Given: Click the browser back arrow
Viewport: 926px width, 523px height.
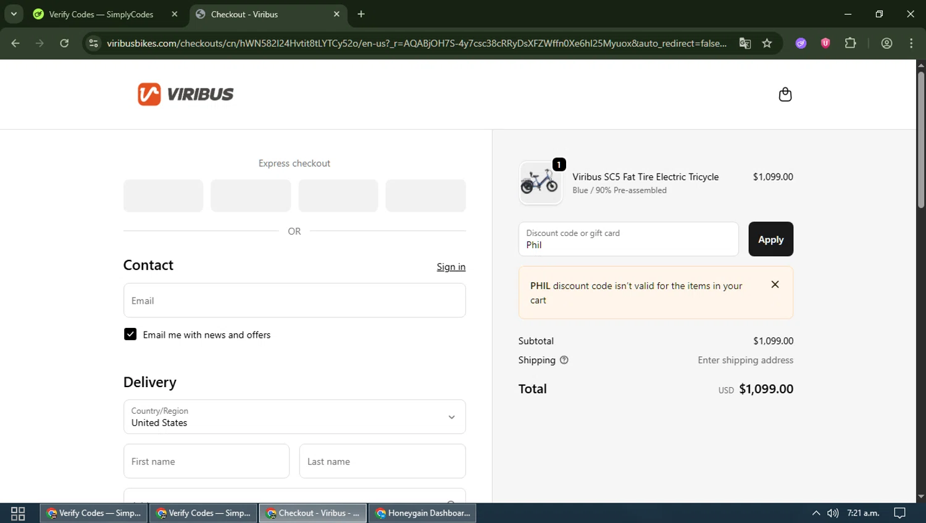Looking at the screenshot, I should click(x=15, y=43).
